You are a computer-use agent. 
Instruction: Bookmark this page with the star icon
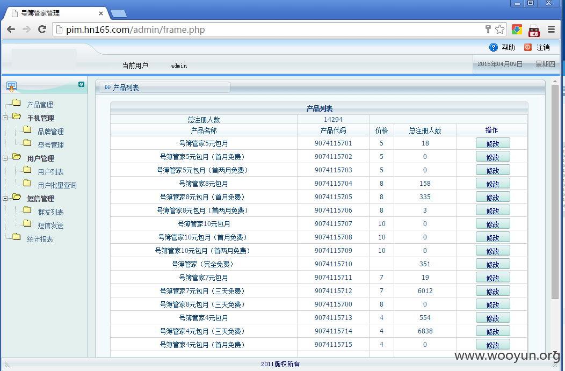click(500, 30)
